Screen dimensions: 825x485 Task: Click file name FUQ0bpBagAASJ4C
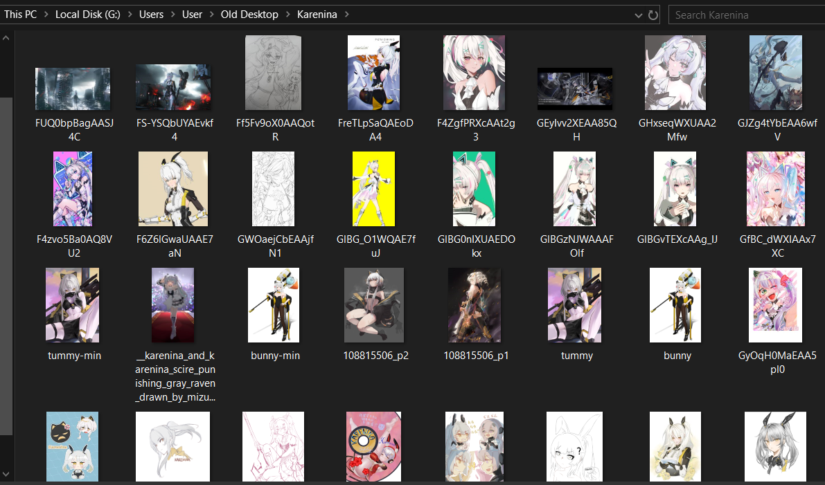point(74,130)
